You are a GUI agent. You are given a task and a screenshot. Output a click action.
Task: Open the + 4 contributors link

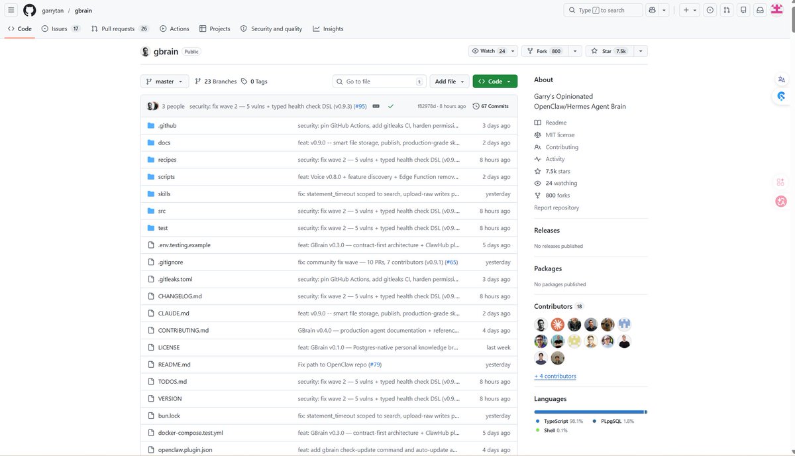click(555, 376)
